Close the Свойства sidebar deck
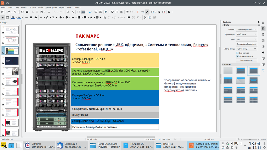Screen dimensions: 267x150 click(x=259, y=22)
